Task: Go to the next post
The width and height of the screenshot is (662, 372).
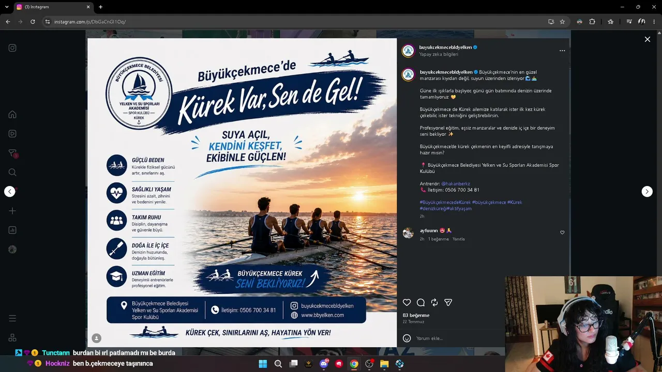Action: (647, 192)
